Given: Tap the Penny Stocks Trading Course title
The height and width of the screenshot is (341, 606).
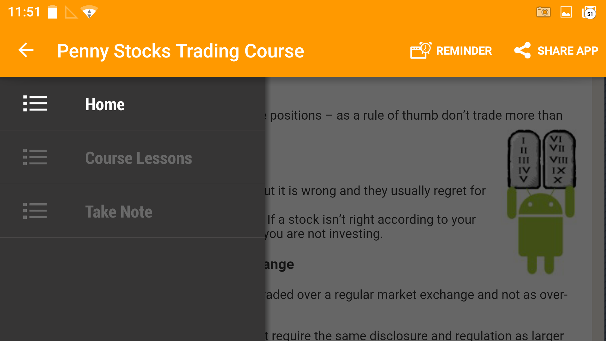Looking at the screenshot, I should (x=181, y=51).
